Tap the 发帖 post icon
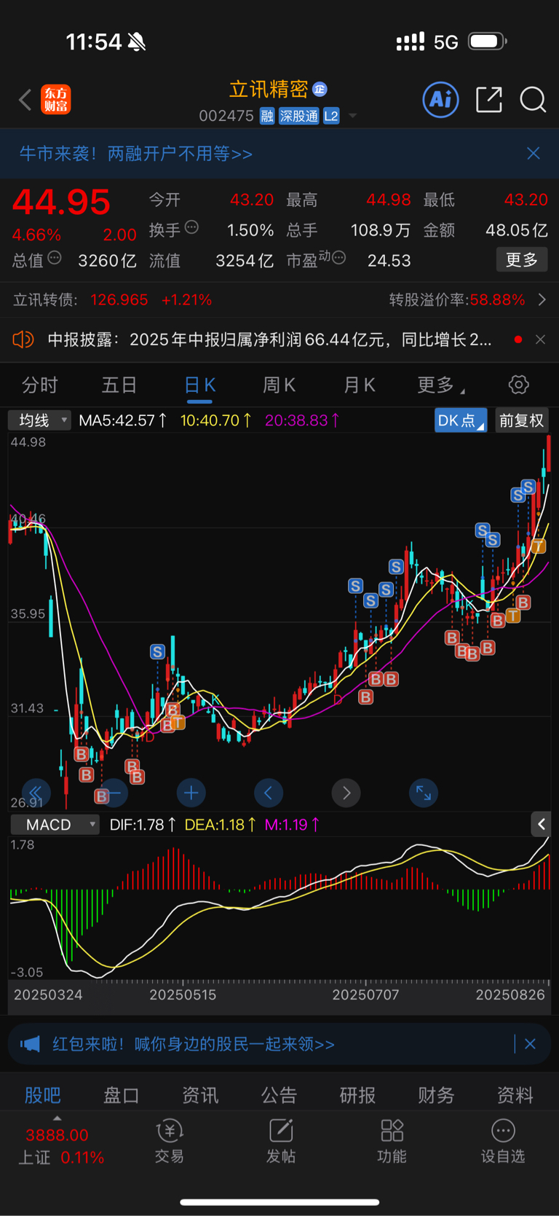Viewport: 559px width, 1216px height. pyautogui.click(x=281, y=1141)
